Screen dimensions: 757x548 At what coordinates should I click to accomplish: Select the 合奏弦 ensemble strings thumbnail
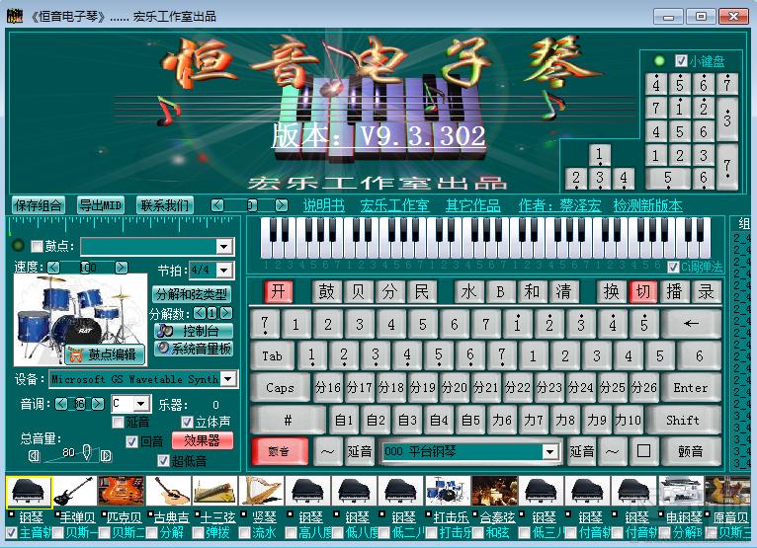pyautogui.click(x=494, y=491)
